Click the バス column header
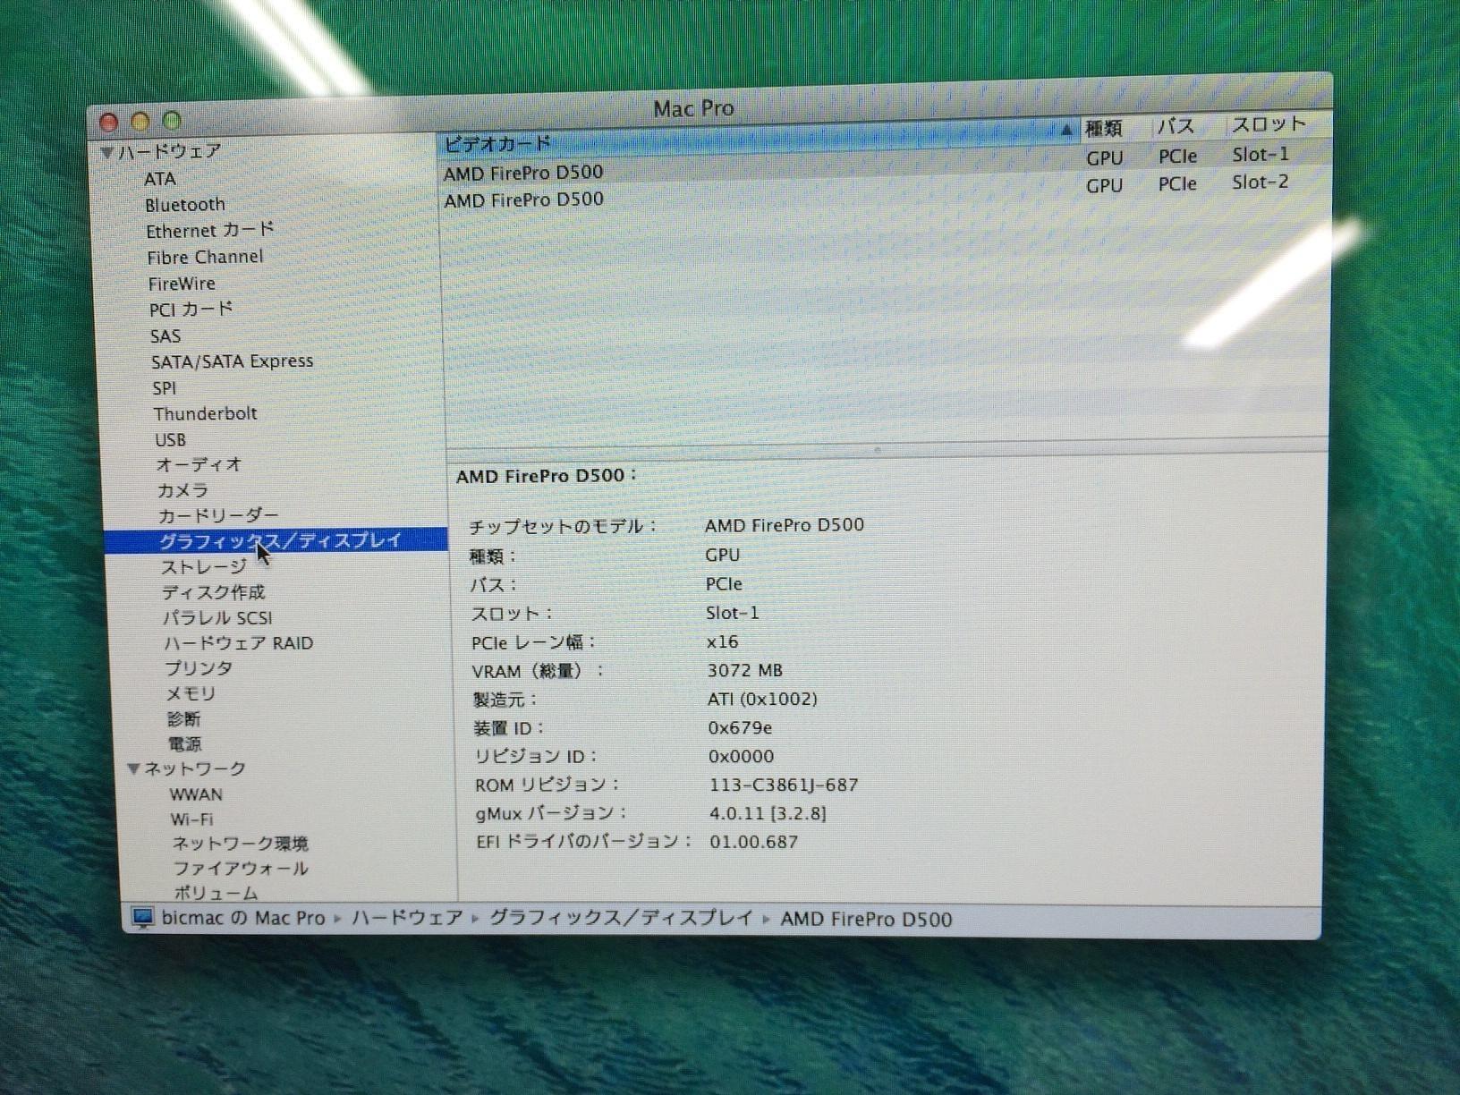Viewport: 1460px width, 1095px height. pos(1176,127)
